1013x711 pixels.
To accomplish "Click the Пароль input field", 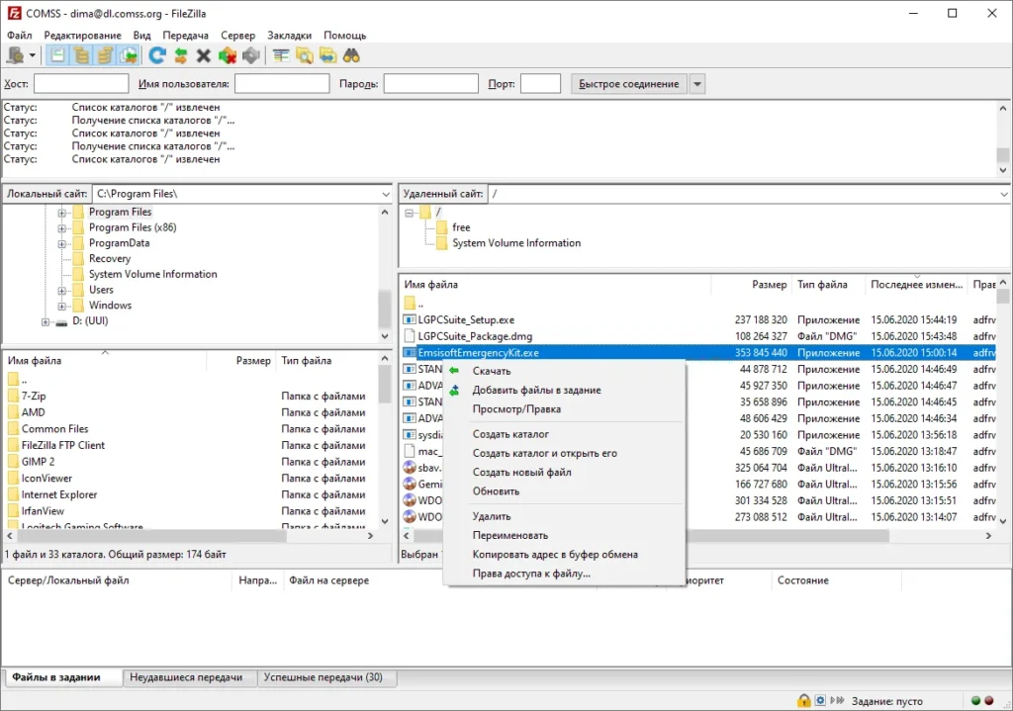I will point(431,83).
